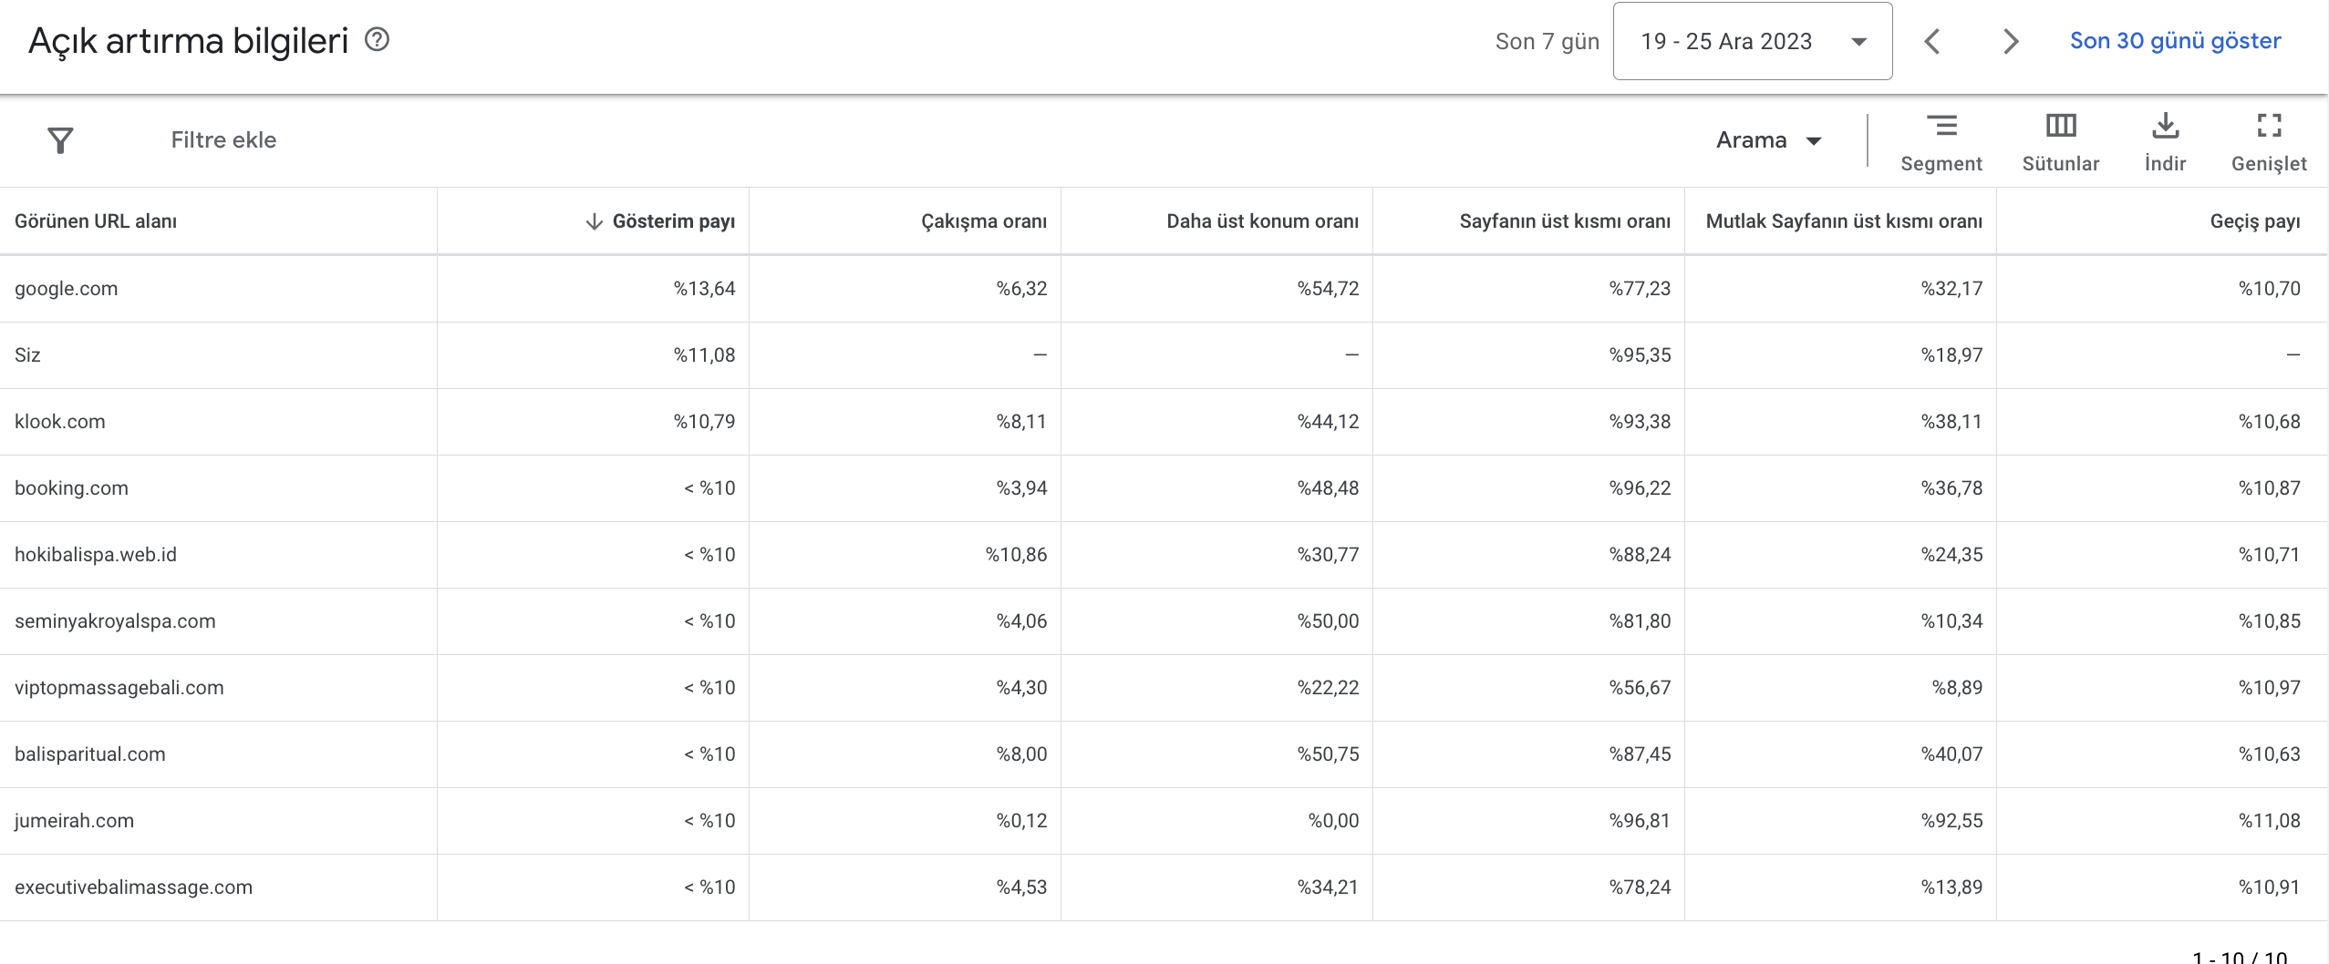Open the Sütunlar column editor
Image resolution: width=2329 pixels, height=964 pixels.
[x=2060, y=142]
